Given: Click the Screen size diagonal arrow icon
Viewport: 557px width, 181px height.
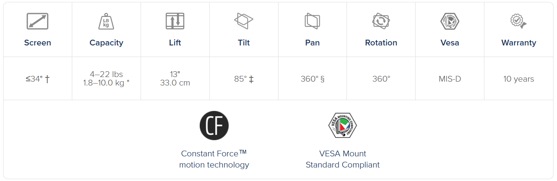Looking at the screenshot, I should point(37,21).
